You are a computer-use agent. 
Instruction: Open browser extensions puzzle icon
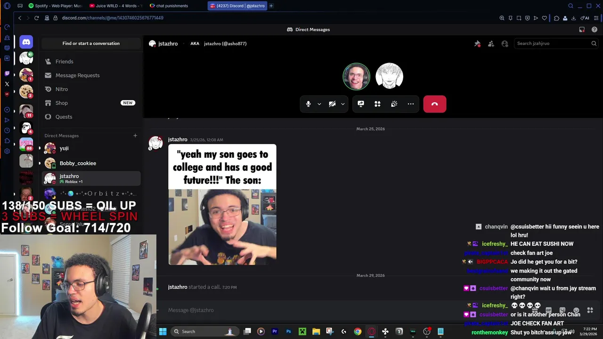(x=556, y=18)
